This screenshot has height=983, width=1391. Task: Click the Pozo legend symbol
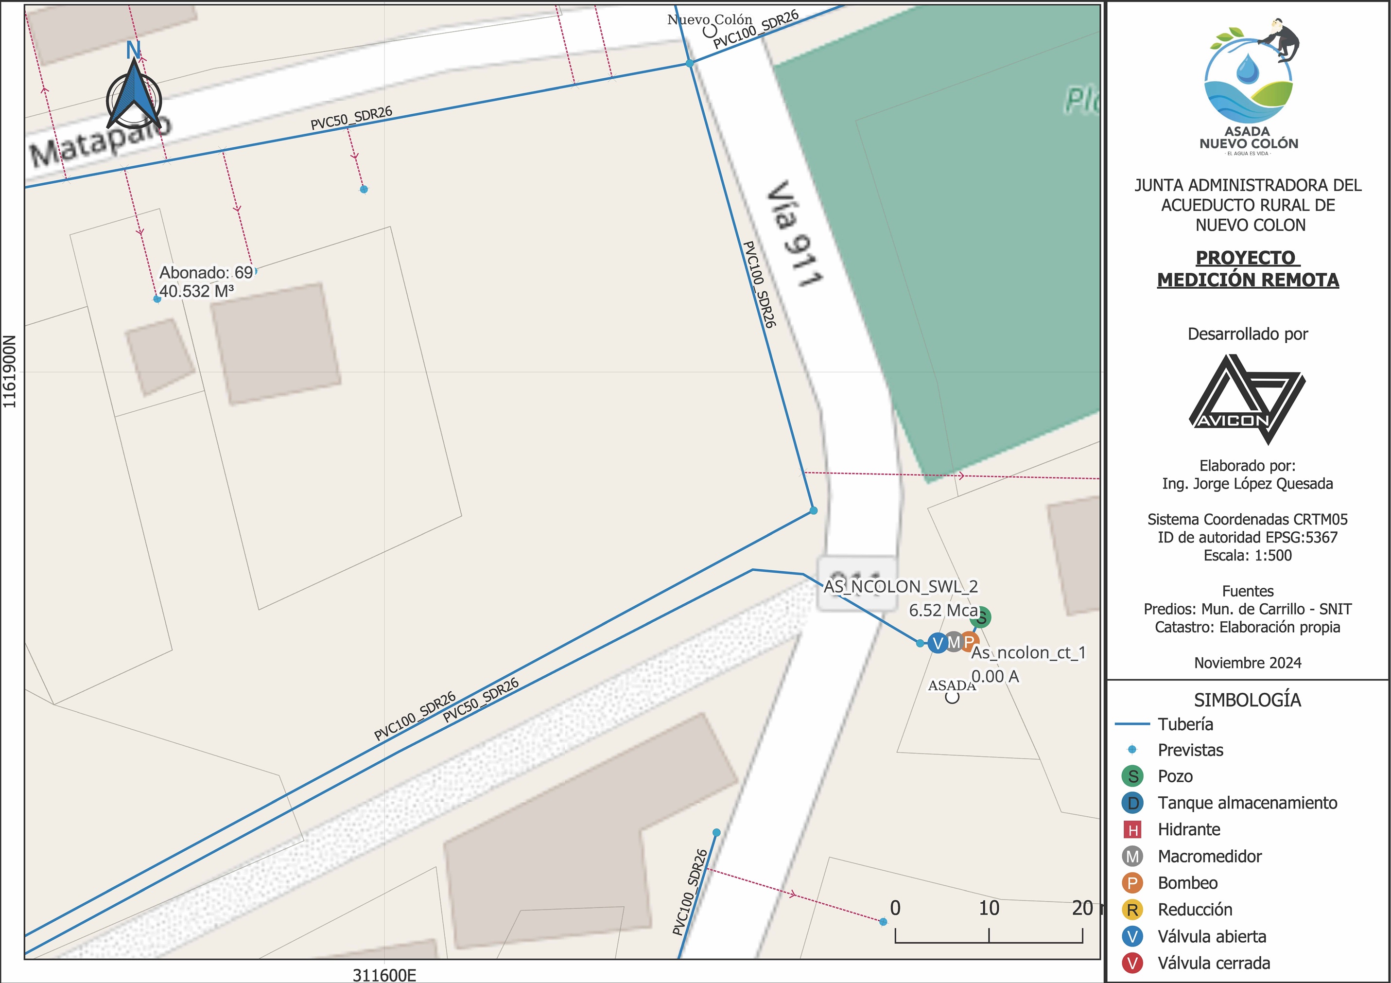coord(1132,776)
